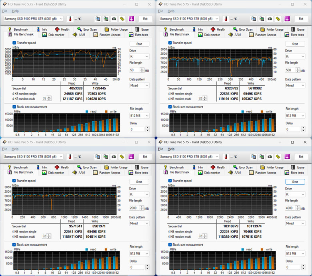312x276 pixels.
Task: Click Start button in bottom-right window
Action: tap(295, 182)
